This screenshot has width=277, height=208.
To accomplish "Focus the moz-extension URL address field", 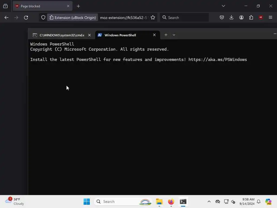I will point(123,18).
